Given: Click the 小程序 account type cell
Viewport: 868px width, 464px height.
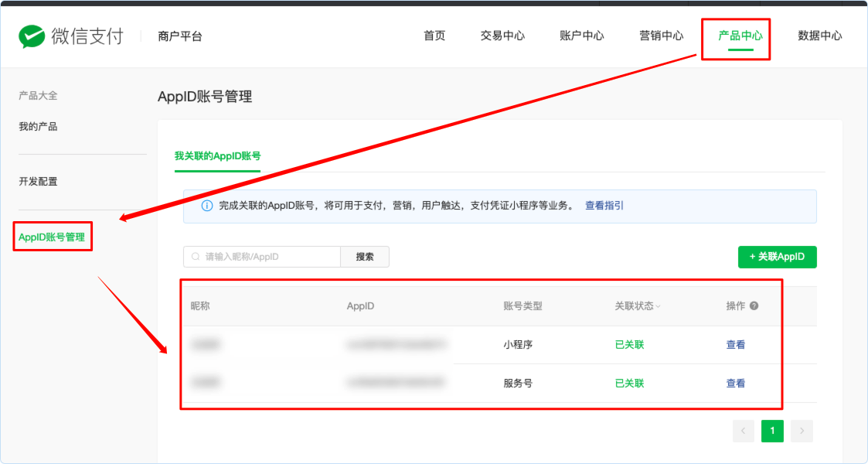Looking at the screenshot, I should point(518,344).
